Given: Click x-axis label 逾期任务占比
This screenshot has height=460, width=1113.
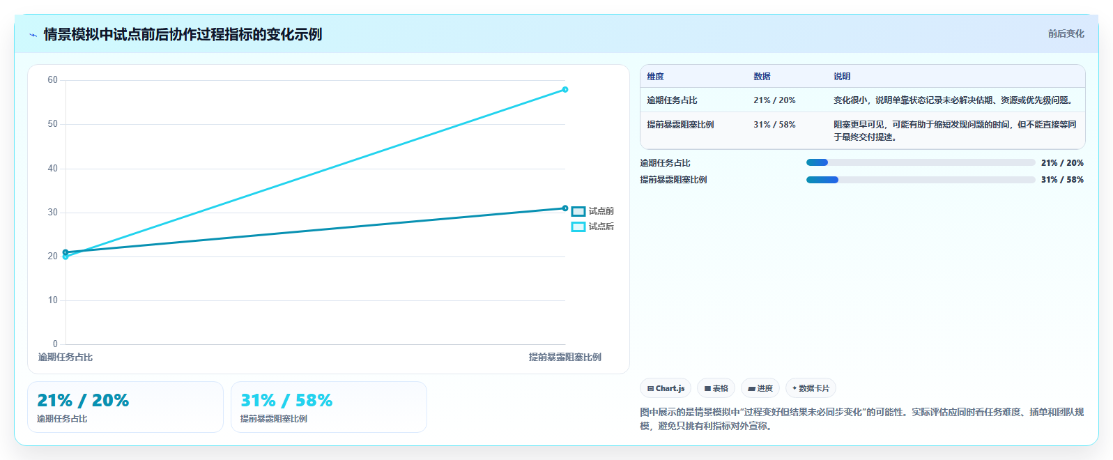Looking at the screenshot, I should pos(66,357).
